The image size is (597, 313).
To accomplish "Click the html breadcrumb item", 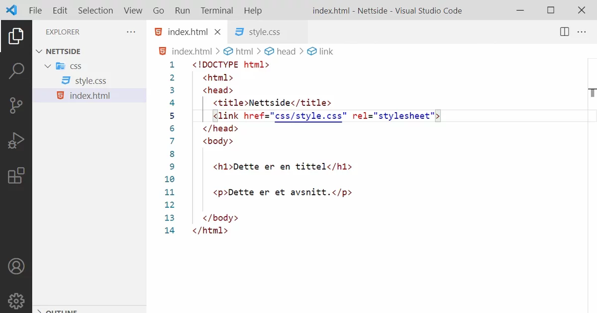I will point(244,51).
